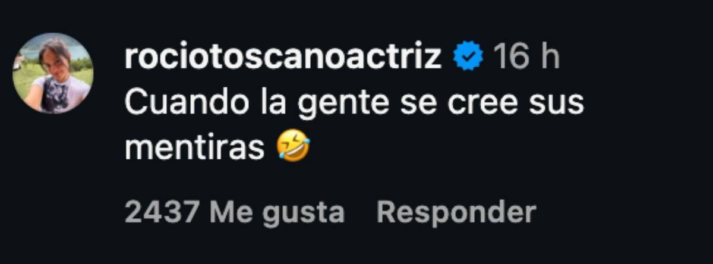Open rociotoscanoactriz's profile picture

tap(53, 73)
